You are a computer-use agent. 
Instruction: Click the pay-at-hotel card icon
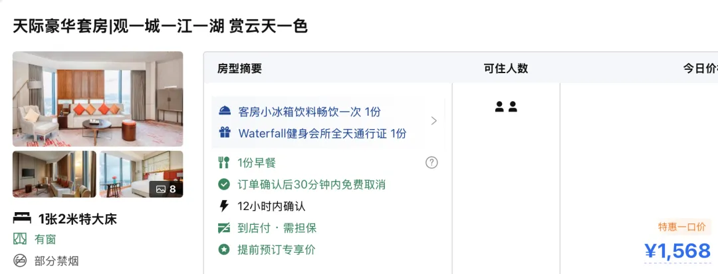click(x=224, y=228)
